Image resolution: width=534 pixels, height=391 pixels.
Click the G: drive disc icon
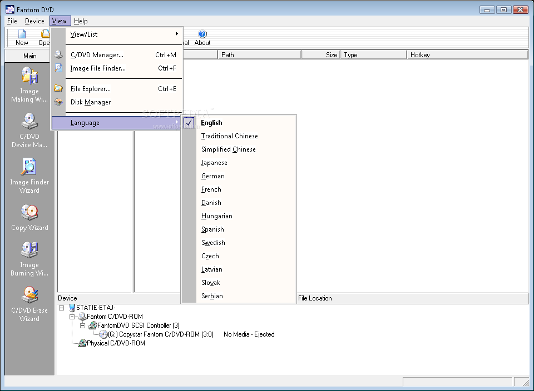pyautogui.click(x=103, y=334)
